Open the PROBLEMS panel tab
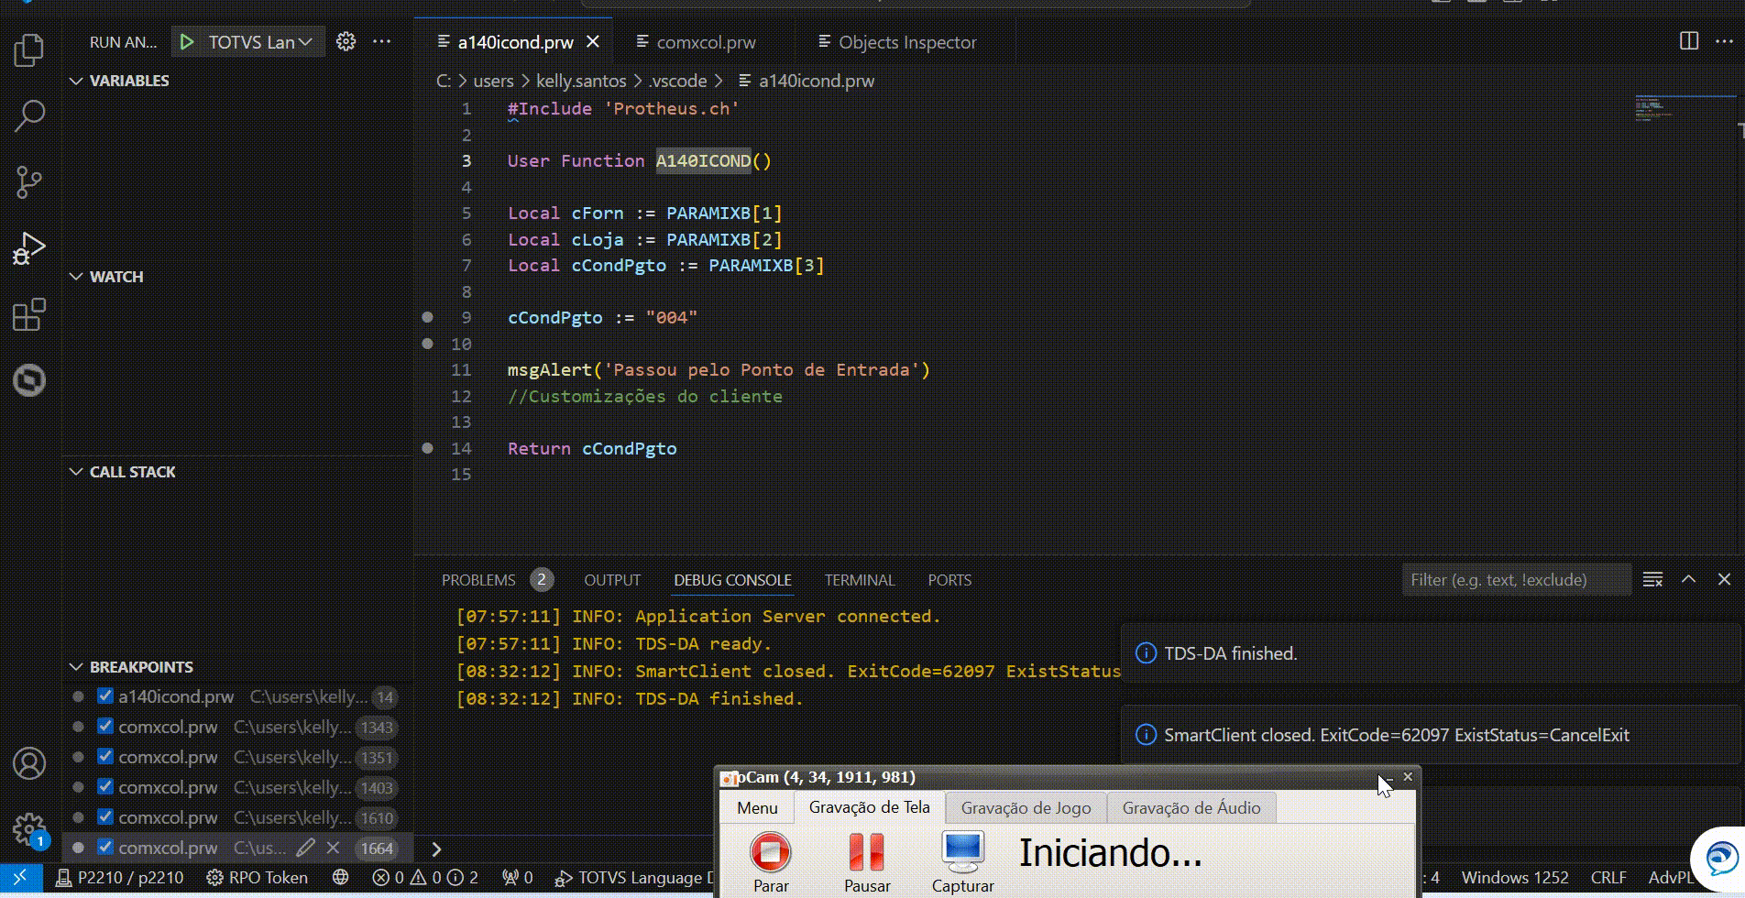1745x898 pixels. 496,580
